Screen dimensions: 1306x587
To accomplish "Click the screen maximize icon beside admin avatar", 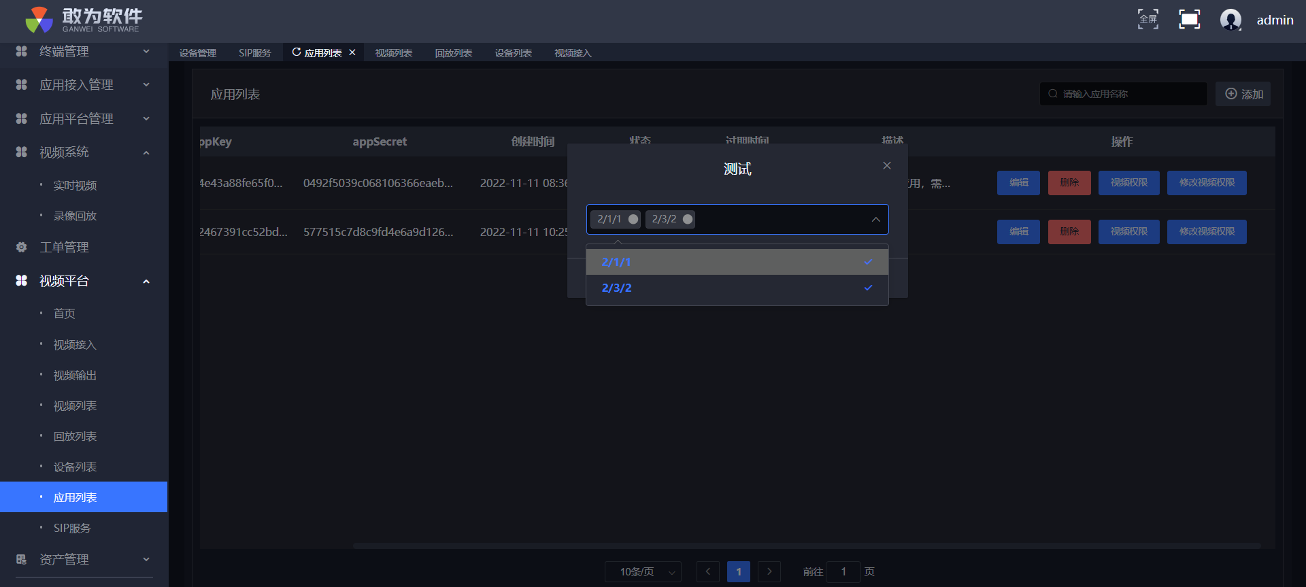I will point(1189,19).
